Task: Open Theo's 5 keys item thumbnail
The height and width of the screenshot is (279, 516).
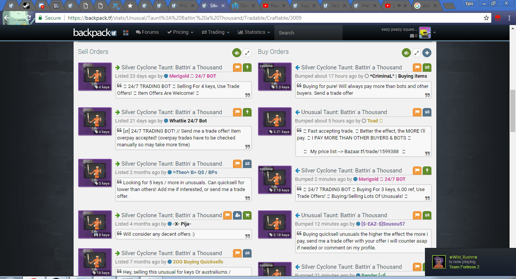Action: coord(95,173)
